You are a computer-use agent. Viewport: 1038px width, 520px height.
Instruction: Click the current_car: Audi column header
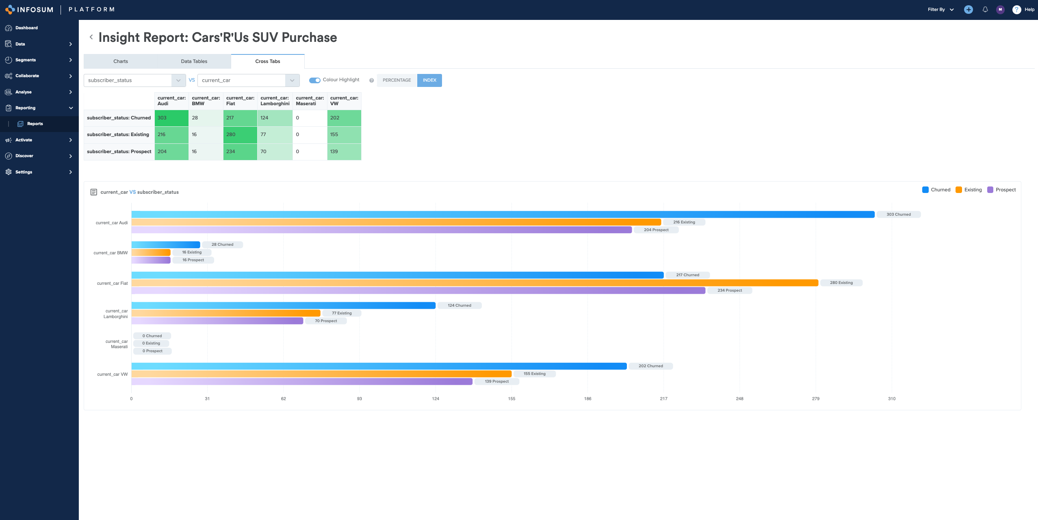171,101
